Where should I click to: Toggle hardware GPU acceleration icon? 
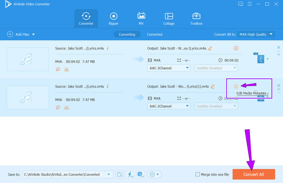click(140, 175)
